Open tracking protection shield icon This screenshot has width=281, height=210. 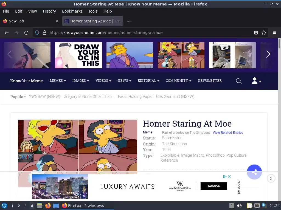pos(37,33)
